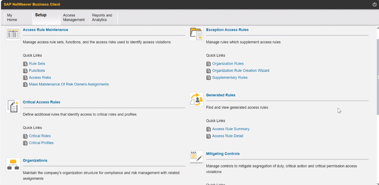Click the Exception Access Rules folder icon
Image resolution: width=379 pixels, height=185 pixels.
coord(196,34)
